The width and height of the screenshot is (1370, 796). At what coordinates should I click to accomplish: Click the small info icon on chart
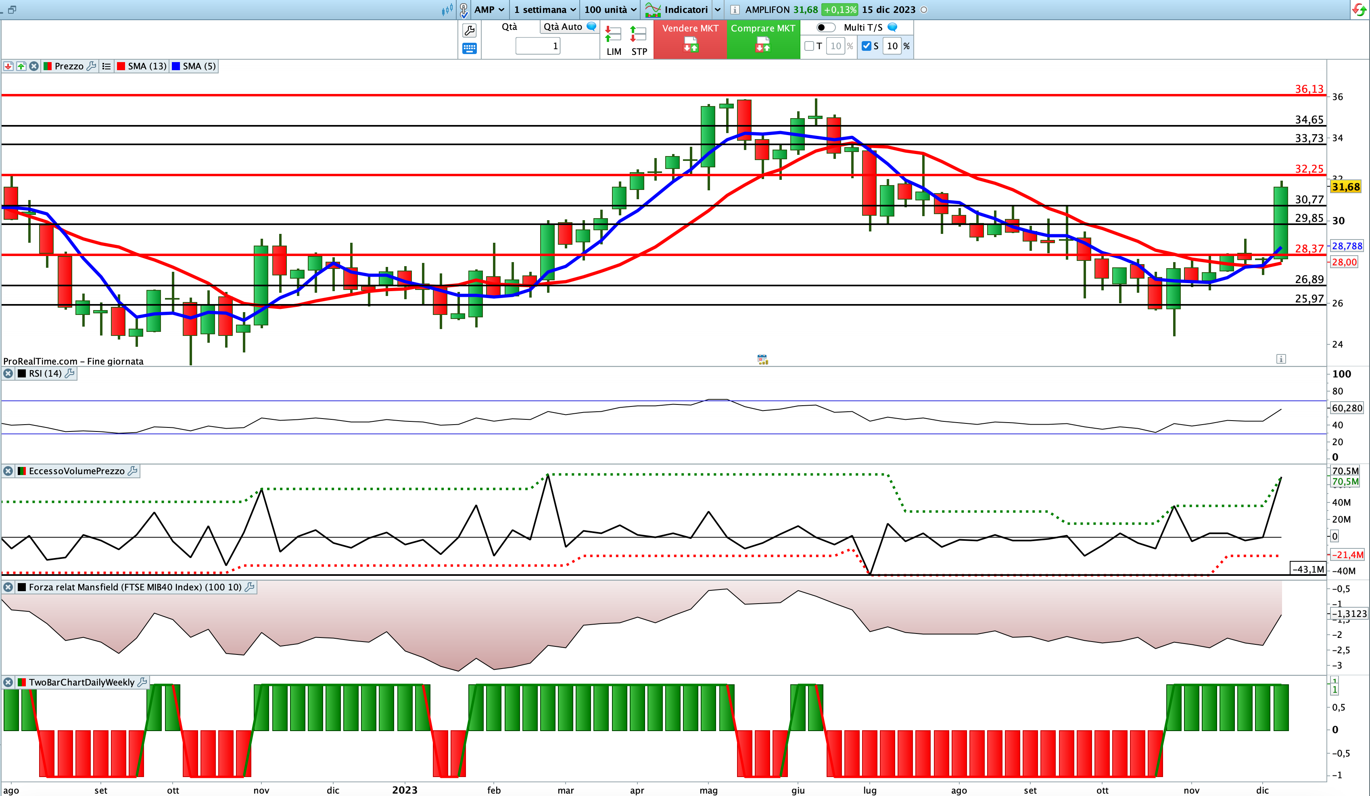click(1281, 358)
